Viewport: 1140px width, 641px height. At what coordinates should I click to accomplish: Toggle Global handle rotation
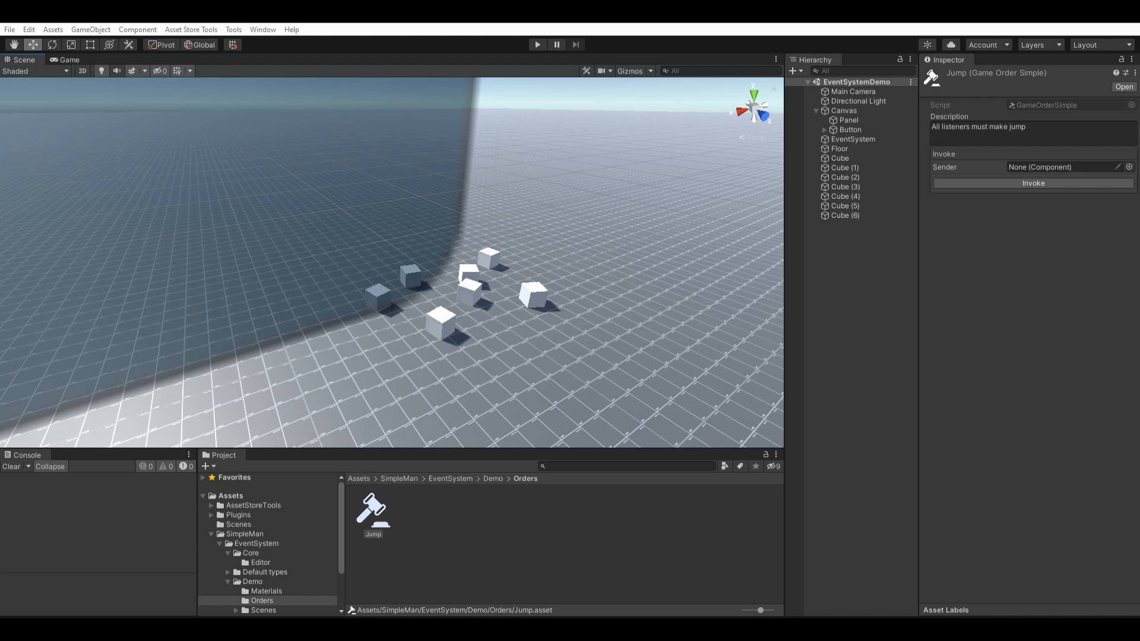199,45
